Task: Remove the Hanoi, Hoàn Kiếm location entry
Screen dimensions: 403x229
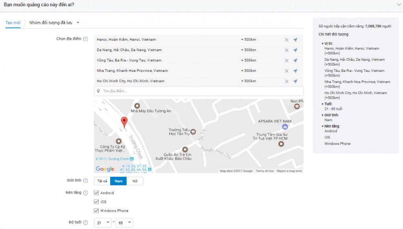Action: [x=287, y=40]
